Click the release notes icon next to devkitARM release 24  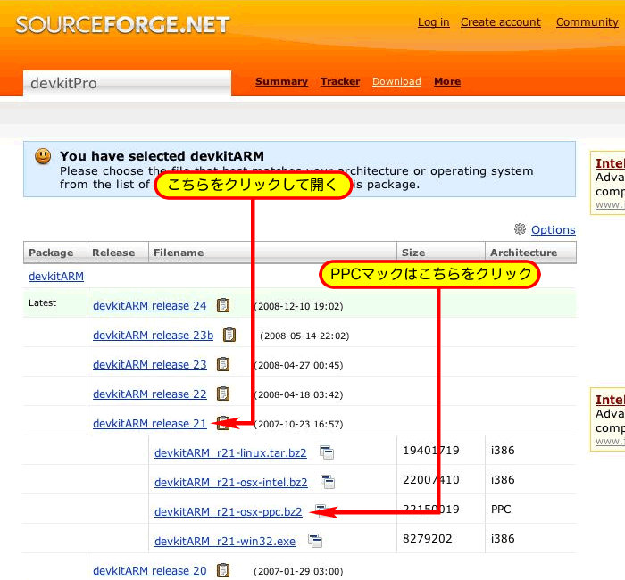click(x=223, y=305)
